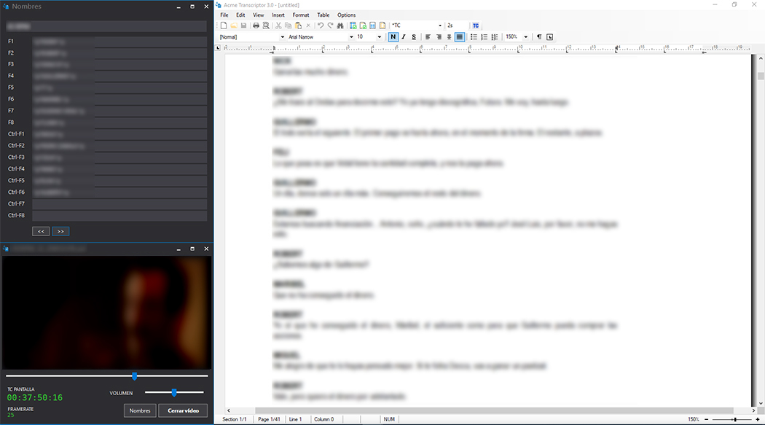765x425 pixels.
Task: Toggle bold formatting with the N icon
Action: coord(393,36)
